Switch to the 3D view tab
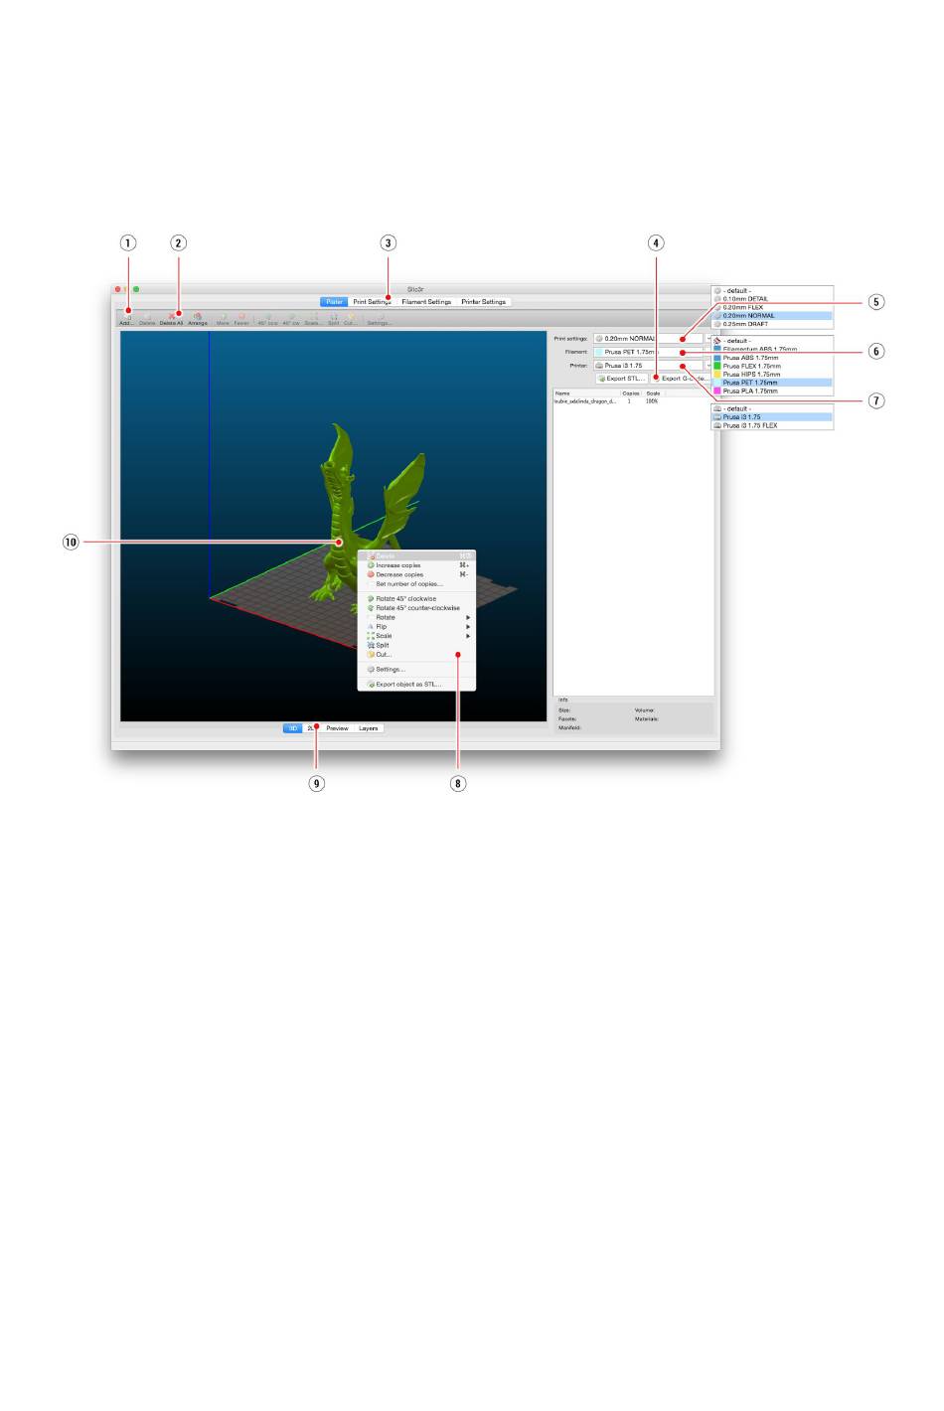The height and width of the screenshot is (1411, 944). pyautogui.click(x=293, y=728)
